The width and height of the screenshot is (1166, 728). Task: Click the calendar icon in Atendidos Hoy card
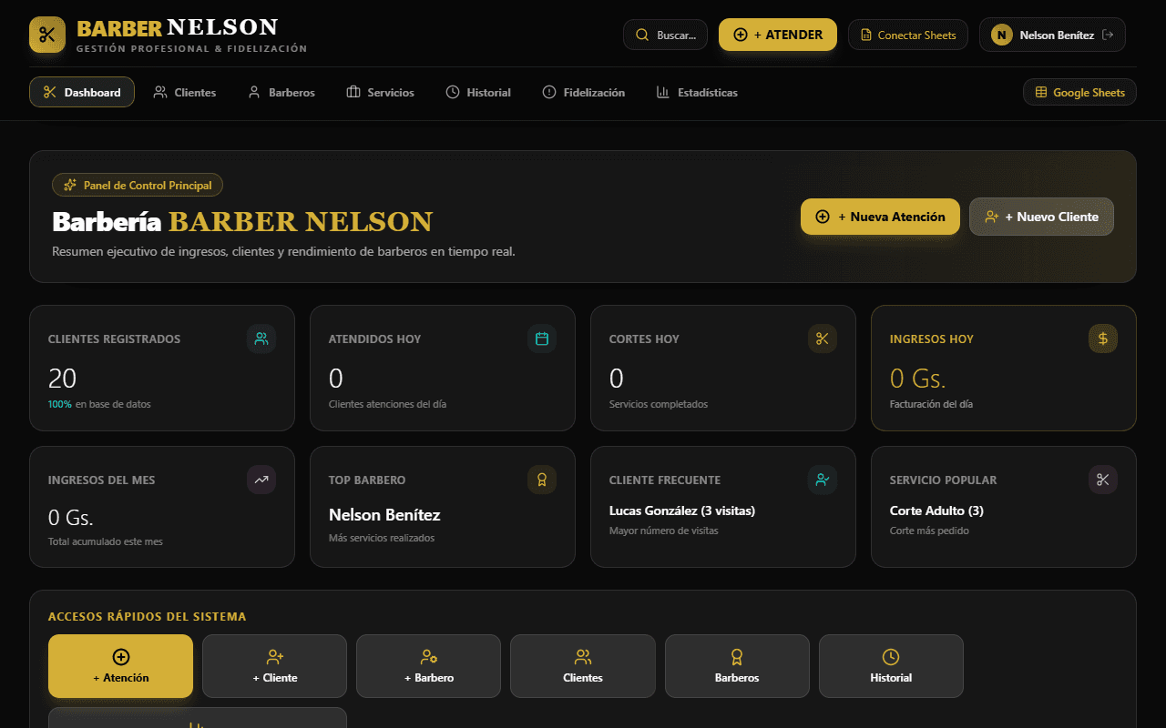pyautogui.click(x=542, y=339)
